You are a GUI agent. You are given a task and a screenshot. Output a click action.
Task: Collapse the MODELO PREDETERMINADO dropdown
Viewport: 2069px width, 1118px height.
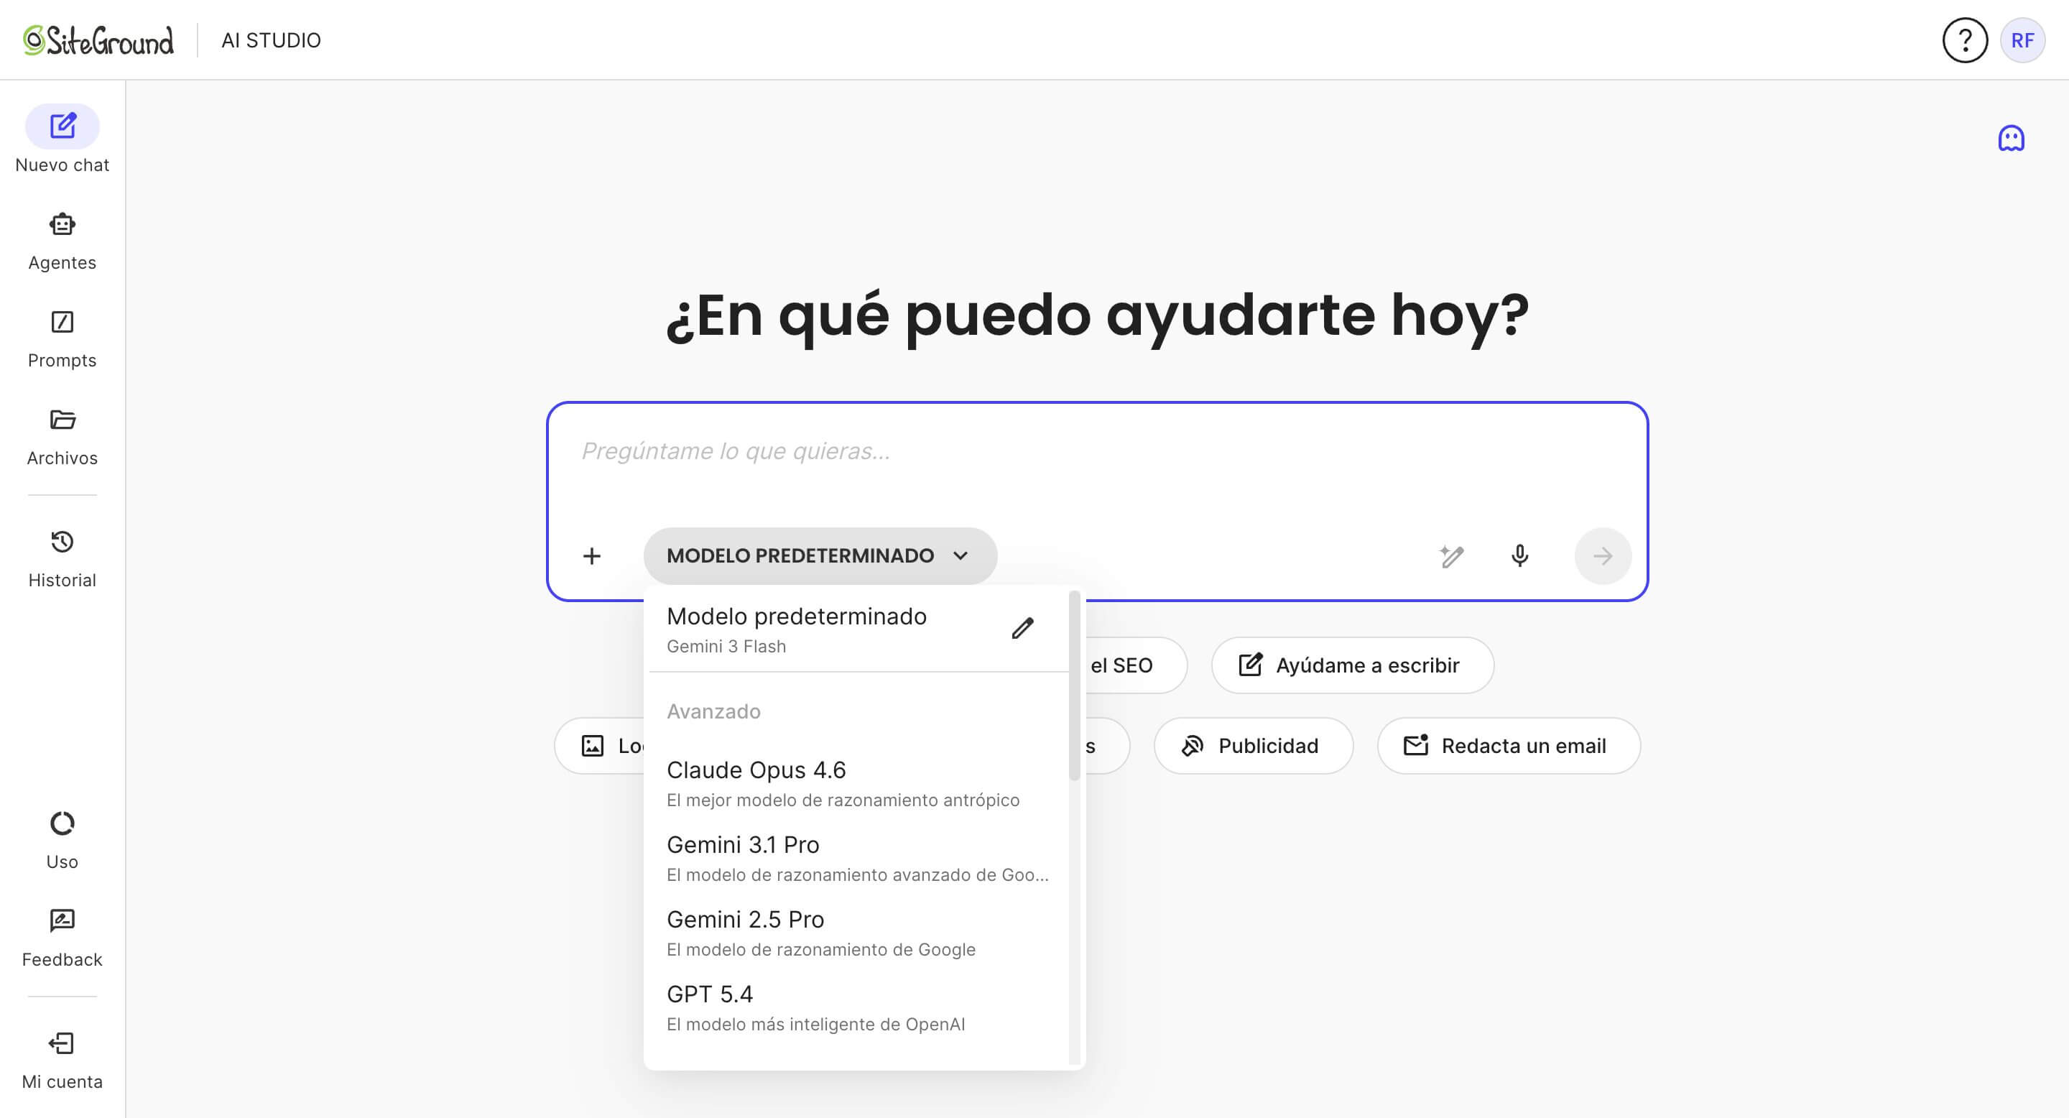(819, 555)
